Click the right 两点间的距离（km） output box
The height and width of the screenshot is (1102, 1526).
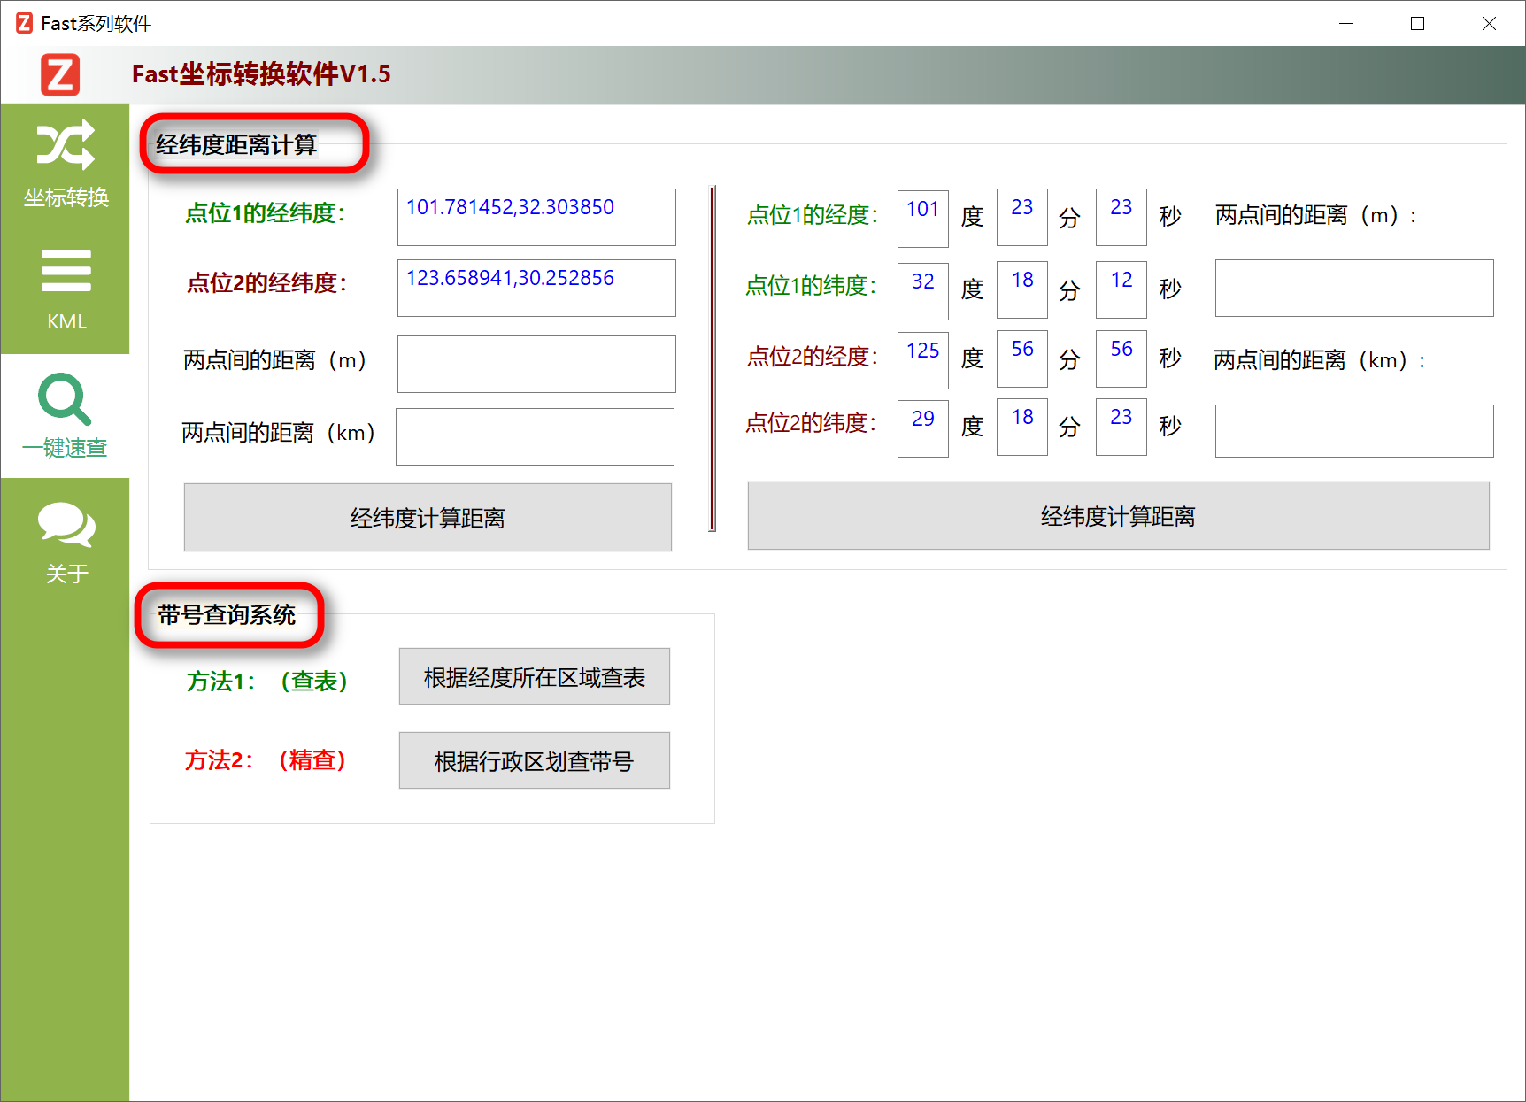[x=1354, y=431]
